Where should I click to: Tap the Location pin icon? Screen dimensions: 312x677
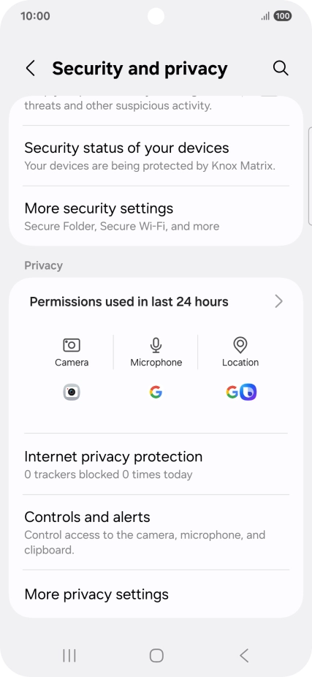pyautogui.click(x=240, y=345)
